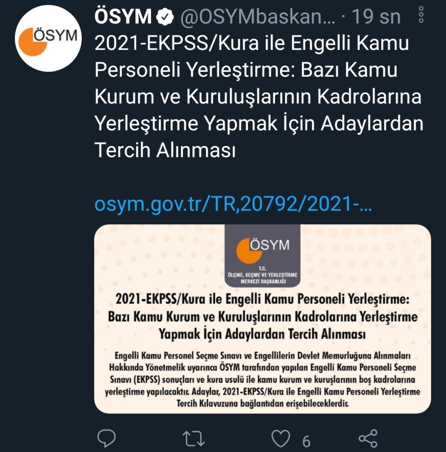Click the bold card headline about 2021-EKPSS/Kura
This screenshot has height=452, width=446.
[x=263, y=316]
